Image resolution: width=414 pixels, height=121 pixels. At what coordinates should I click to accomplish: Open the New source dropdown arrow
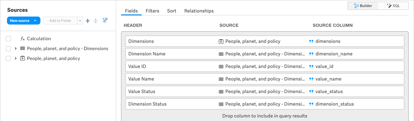(35, 21)
